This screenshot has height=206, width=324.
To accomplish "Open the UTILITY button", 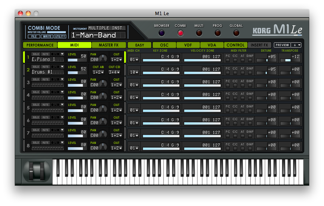I will pyautogui.click(x=60, y=36).
